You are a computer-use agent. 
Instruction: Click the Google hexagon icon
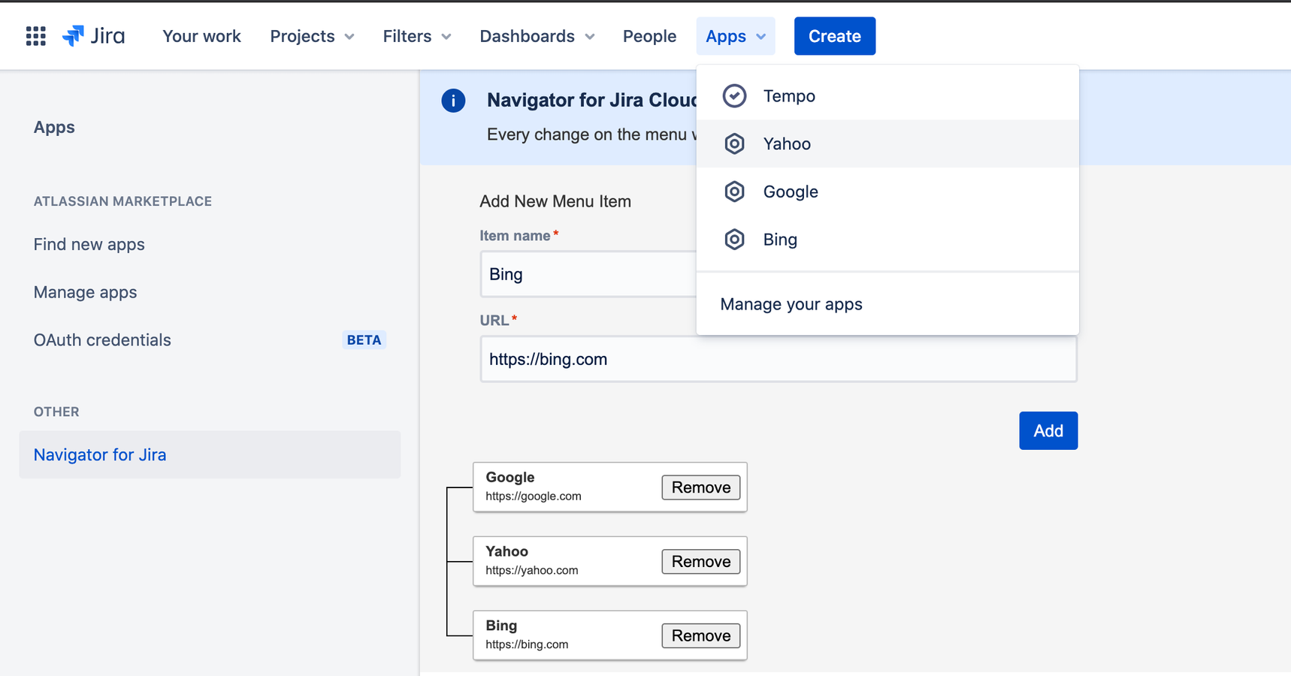tap(734, 192)
